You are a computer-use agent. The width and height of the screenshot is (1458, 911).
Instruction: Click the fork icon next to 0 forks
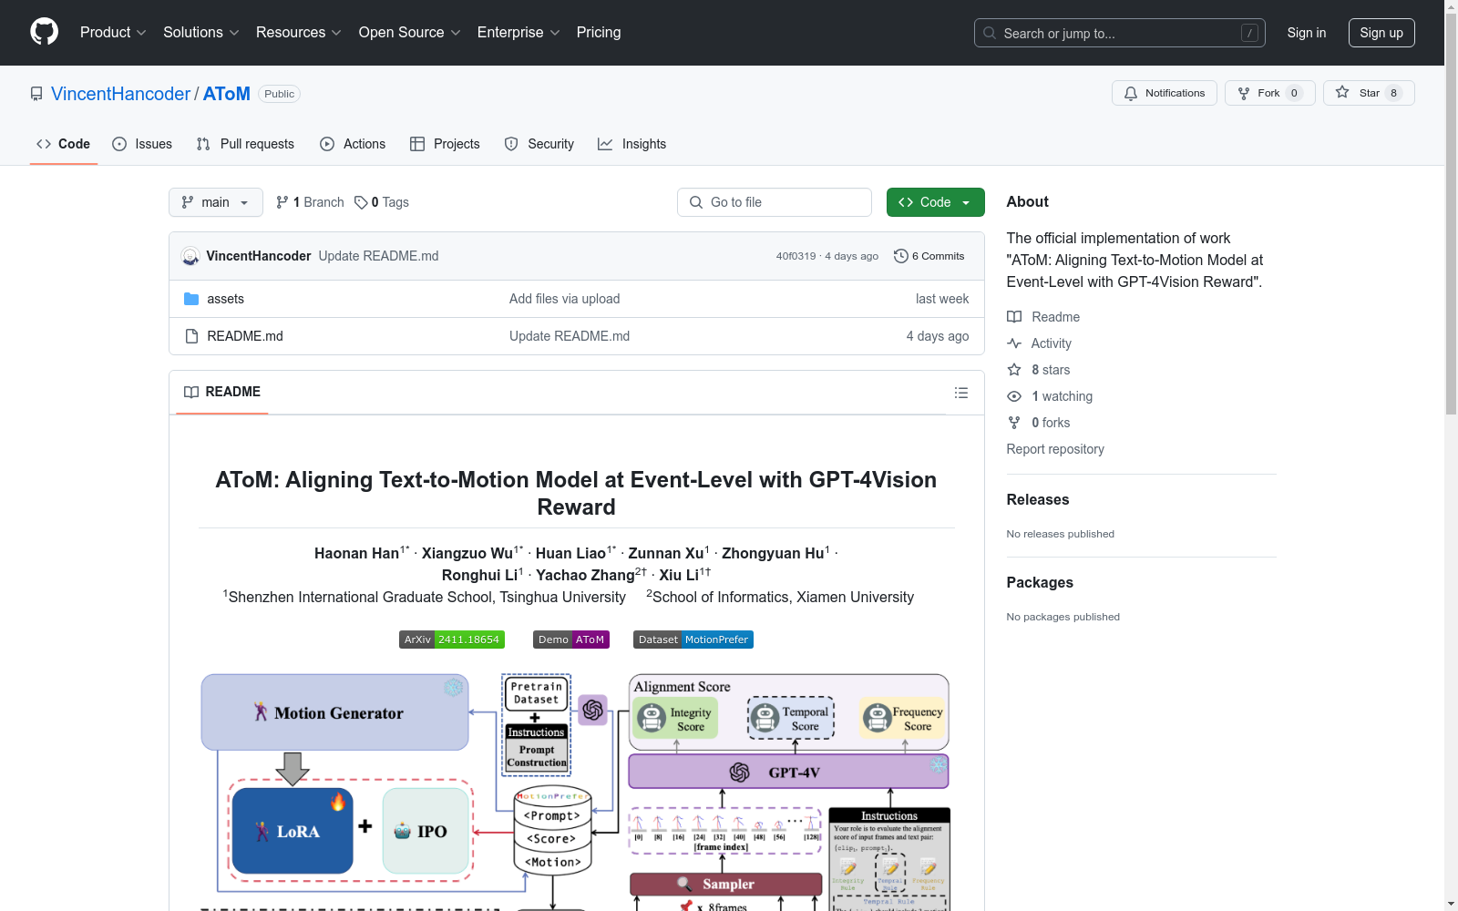pos(1014,423)
